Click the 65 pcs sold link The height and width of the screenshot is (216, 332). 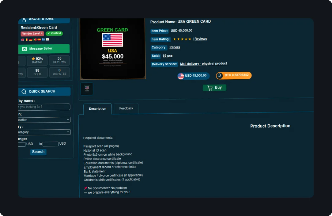pos(168,56)
